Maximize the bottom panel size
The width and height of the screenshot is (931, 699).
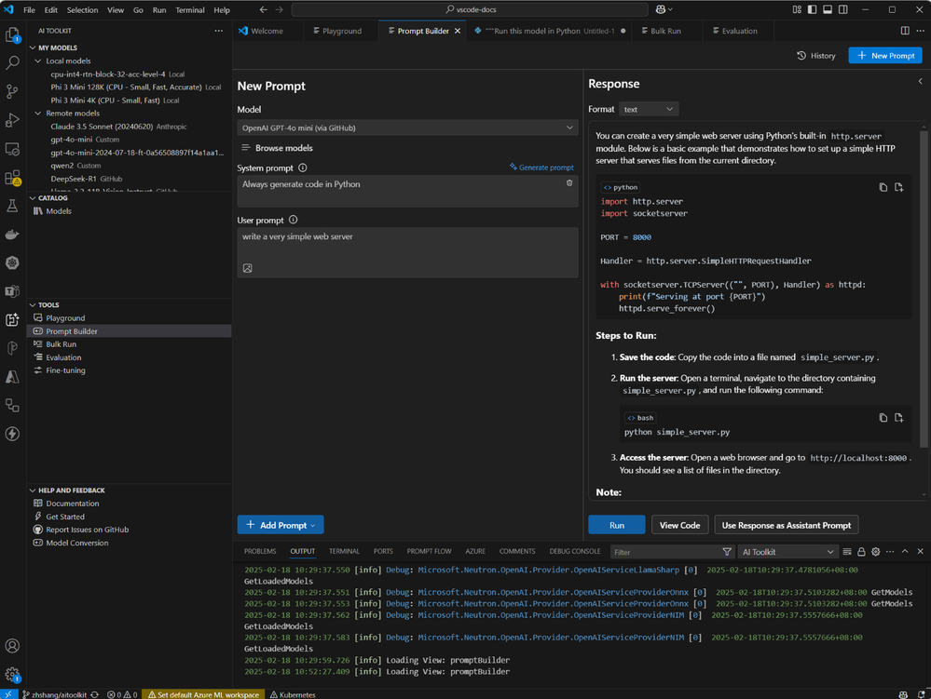tap(905, 551)
